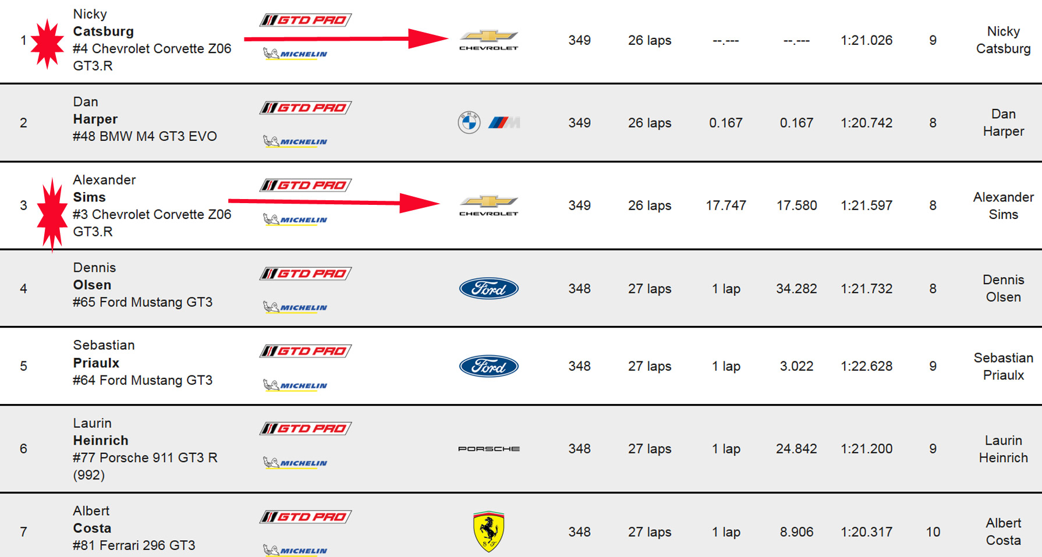The height and width of the screenshot is (557, 1042).
Task: Click the Ford logo in Olsen's row
Action: [x=488, y=289]
